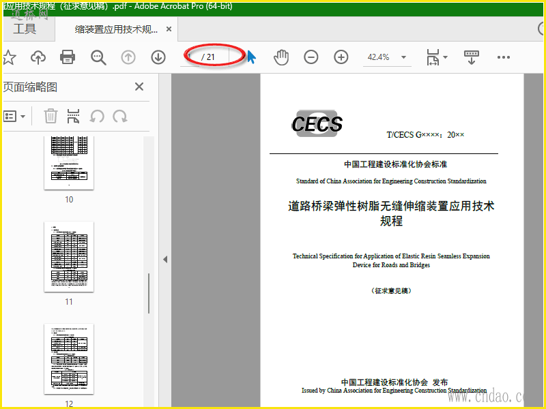Screen dimensions: 546x409
Task: Click the title 道路桥梁弹性树脂无缝伸缩装置应用技术
Action: tap(391, 206)
